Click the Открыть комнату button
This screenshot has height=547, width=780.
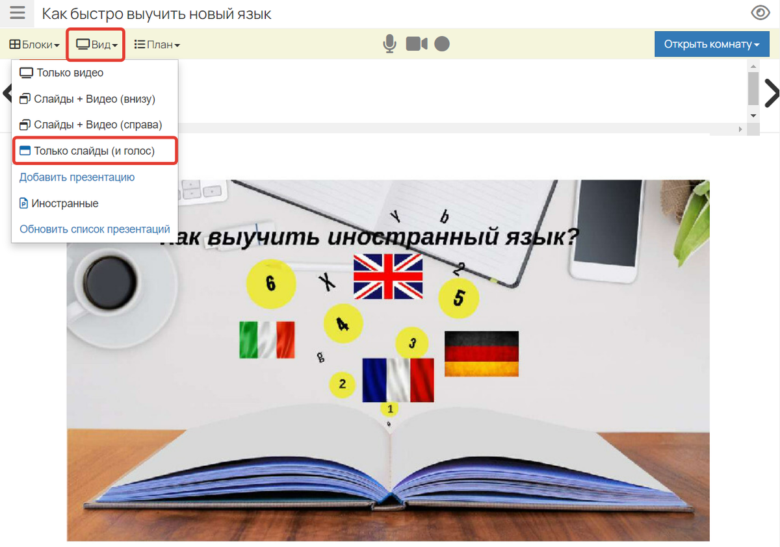point(711,44)
